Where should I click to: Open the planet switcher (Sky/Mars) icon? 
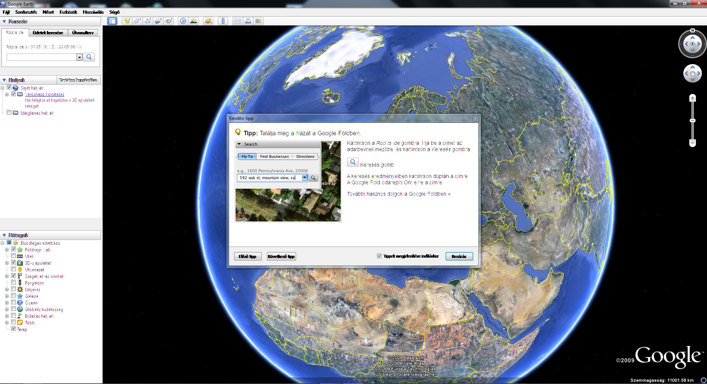pos(208,21)
